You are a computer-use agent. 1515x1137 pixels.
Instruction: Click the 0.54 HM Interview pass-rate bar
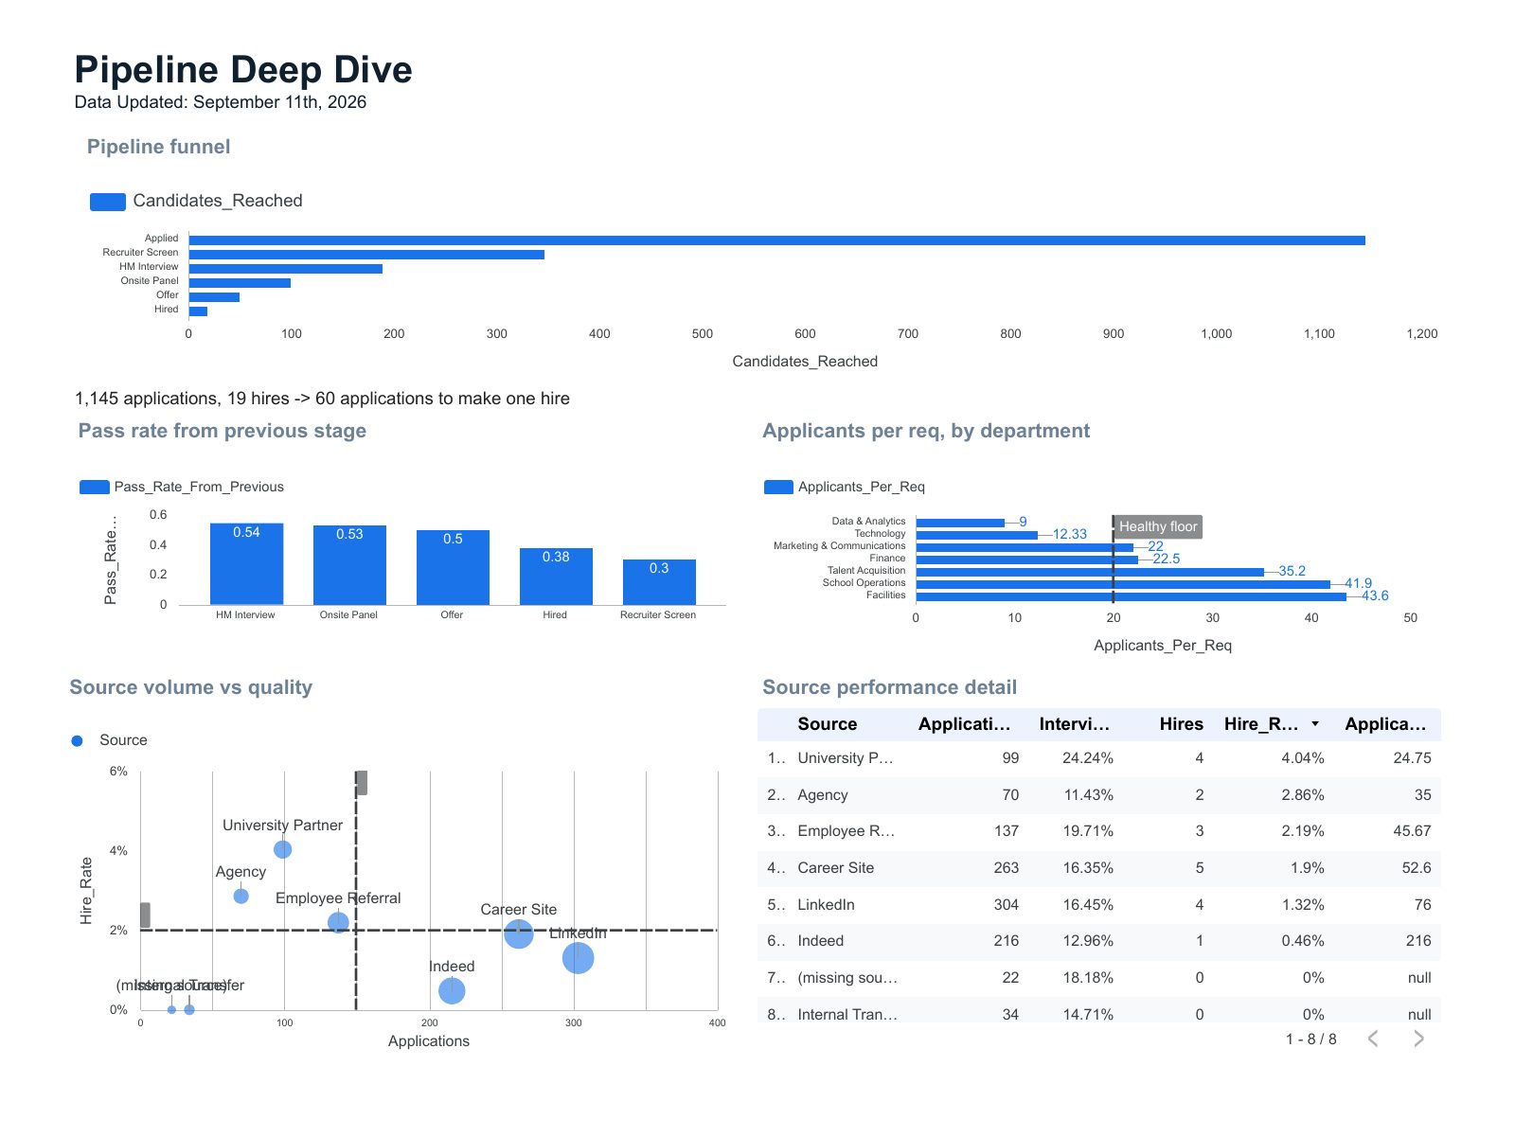tap(246, 564)
